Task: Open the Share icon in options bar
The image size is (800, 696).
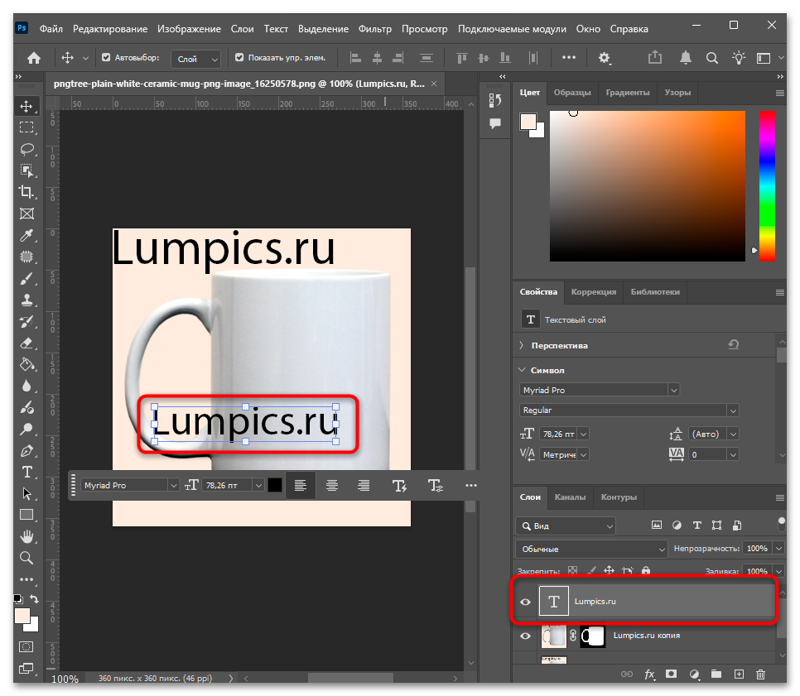Action: [654, 58]
